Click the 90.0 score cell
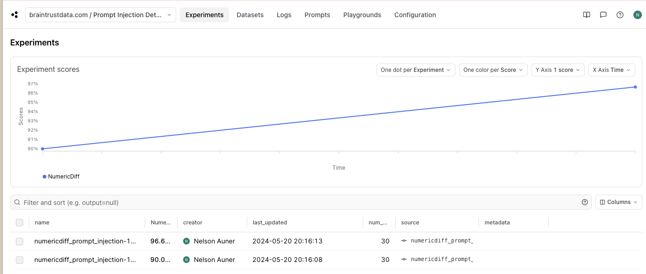Image resolution: width=646 pixels, height=274 pixels. [x=160, y=260]
